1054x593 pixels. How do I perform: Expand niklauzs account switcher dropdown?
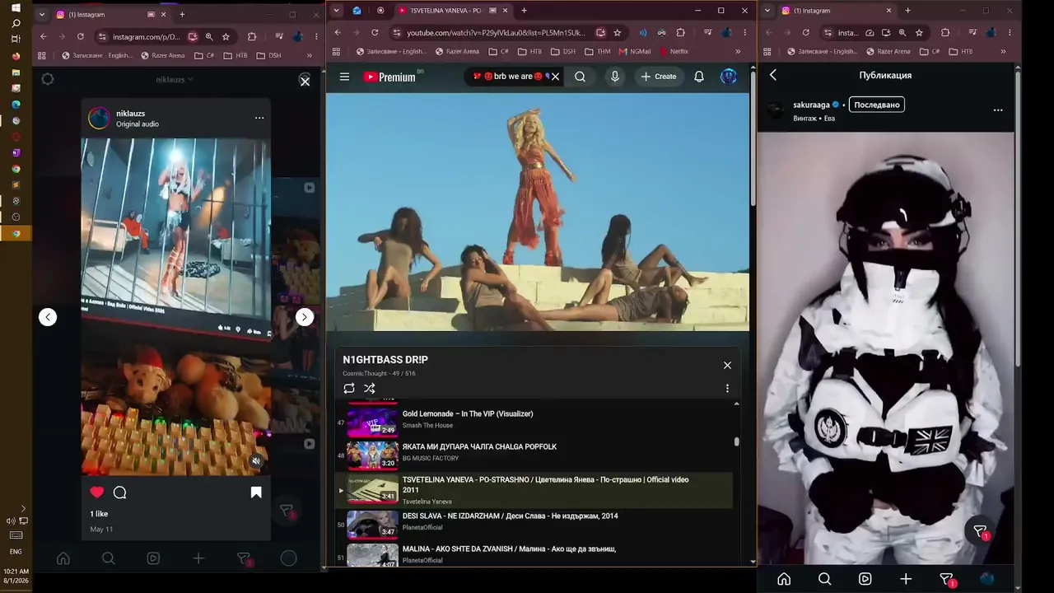(175, 80)
